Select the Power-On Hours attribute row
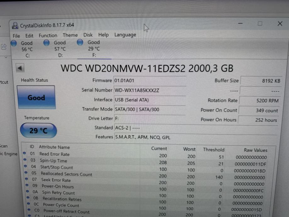The width and height of the screenshot is (289, 217). click(x=58, y=186)
